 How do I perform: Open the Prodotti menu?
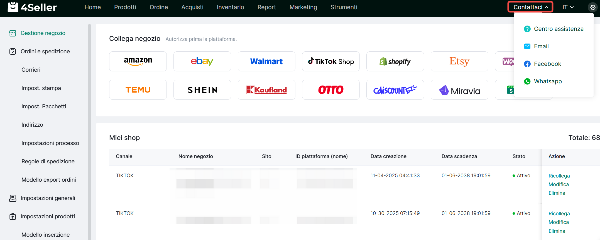(125, 7)
